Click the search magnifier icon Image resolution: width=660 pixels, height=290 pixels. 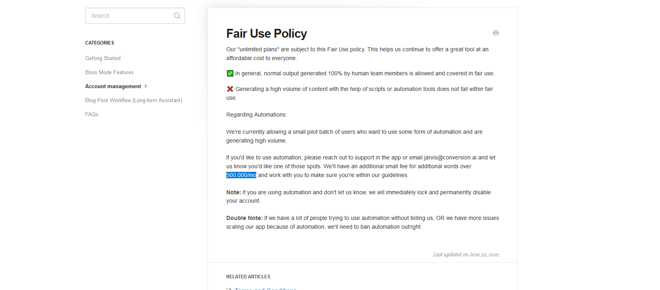coord(177,16)
